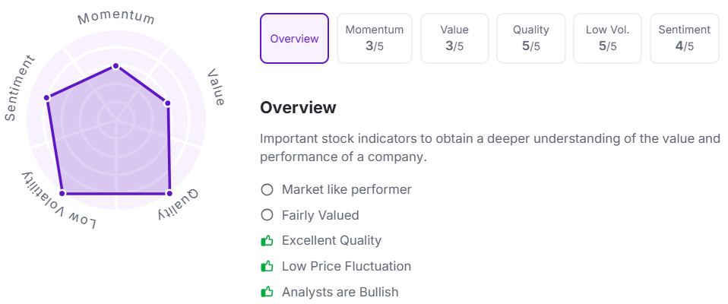Click circle icon beside Fairly Valued
Screen dimensions: 728x304
[x=267, y=215]
